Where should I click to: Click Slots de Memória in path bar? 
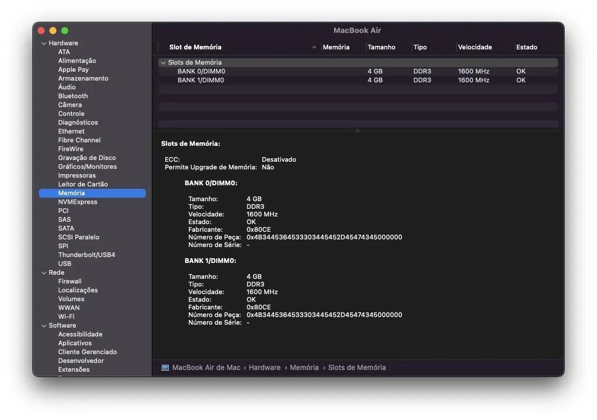(x=357, y=368)
